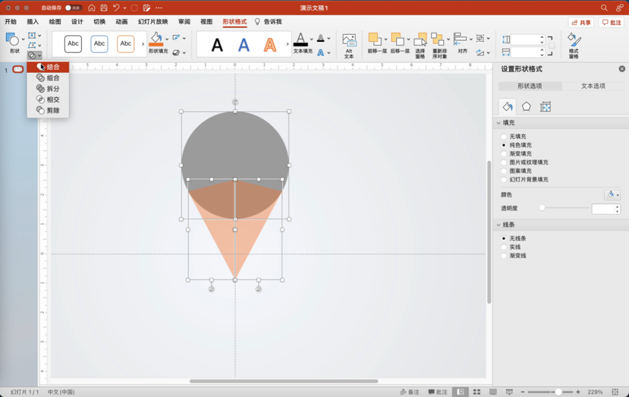Apply the orange outlined Abc shape style

point(126,44)
